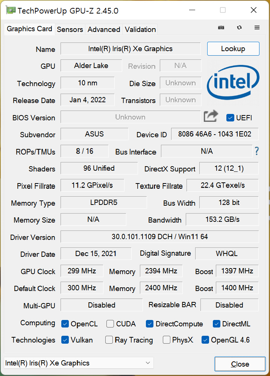Click the Technology field 10 nm
This screenshot has height=376, width=270.
click(x=88, y=83)
